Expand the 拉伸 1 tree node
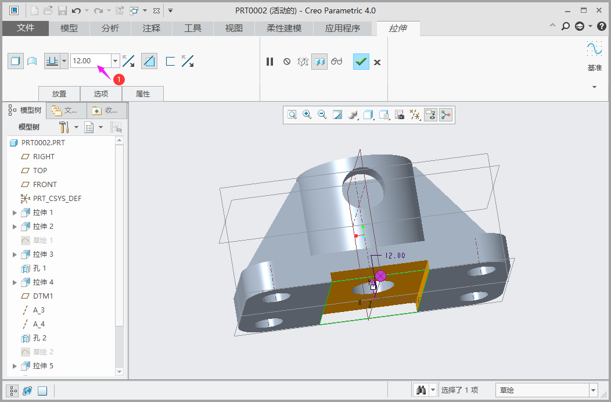Viewport: 611px width, 402px height. pyautogui.click(x=15, y=213)
